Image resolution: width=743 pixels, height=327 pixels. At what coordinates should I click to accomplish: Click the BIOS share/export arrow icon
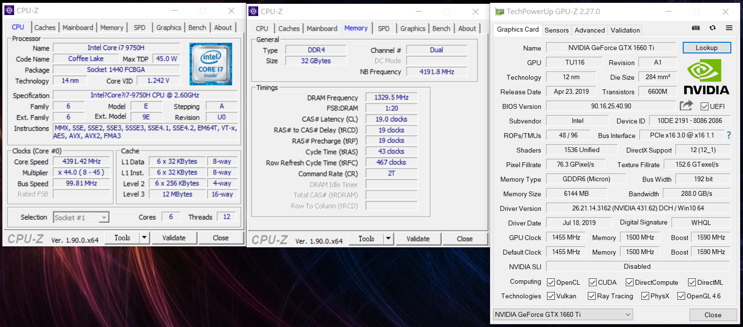point(686,105)
